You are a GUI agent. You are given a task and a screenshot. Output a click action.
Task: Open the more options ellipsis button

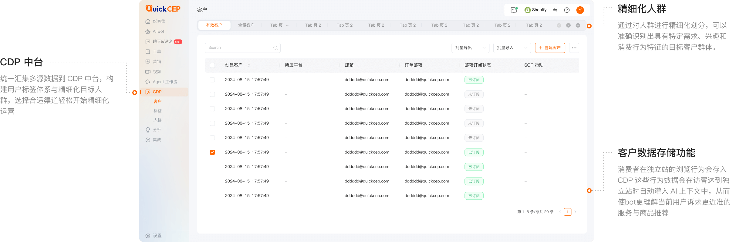[574, 48]
